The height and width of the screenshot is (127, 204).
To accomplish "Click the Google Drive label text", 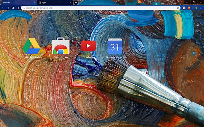I will [33, 57].
